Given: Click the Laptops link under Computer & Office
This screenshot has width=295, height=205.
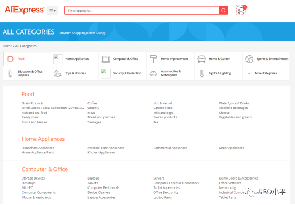Looking at the screenshot, I should (93, 178).
